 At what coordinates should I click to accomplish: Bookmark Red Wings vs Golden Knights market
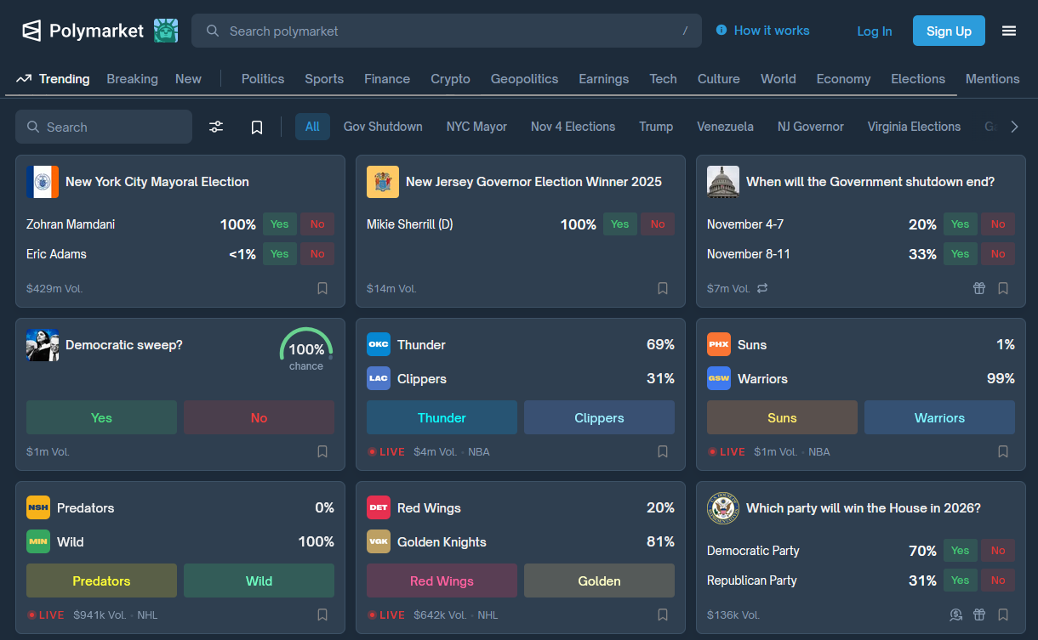tap(663, 615)
